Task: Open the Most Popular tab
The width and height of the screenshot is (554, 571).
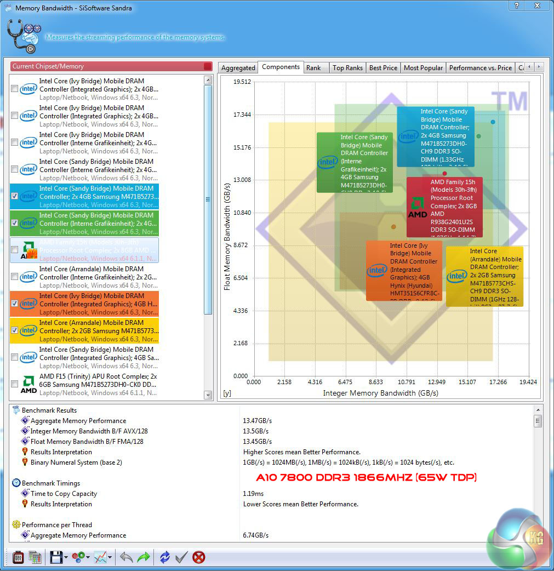Action: click(x=423, y=68)
